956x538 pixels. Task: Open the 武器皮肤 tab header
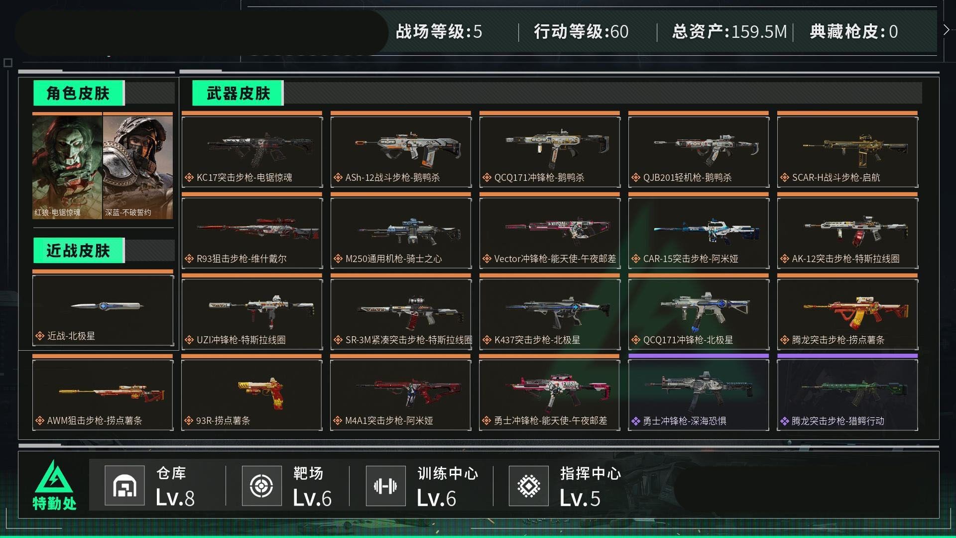click(238, 93)
